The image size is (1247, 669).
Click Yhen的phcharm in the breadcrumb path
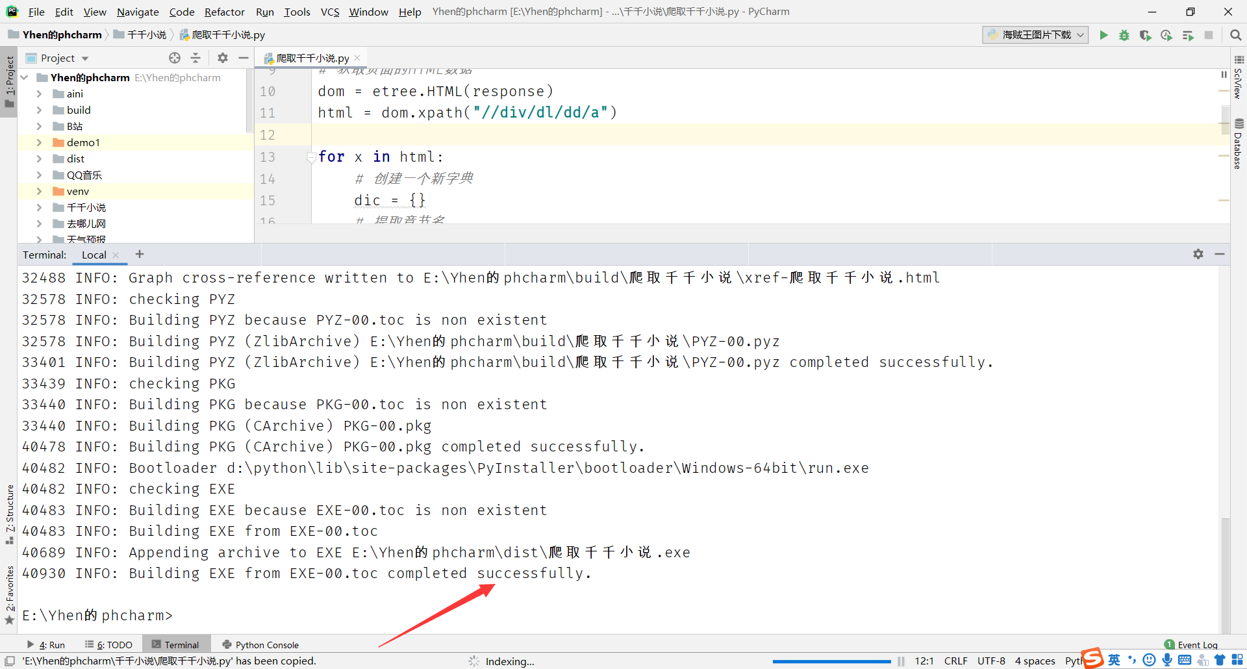pos(55,35)
